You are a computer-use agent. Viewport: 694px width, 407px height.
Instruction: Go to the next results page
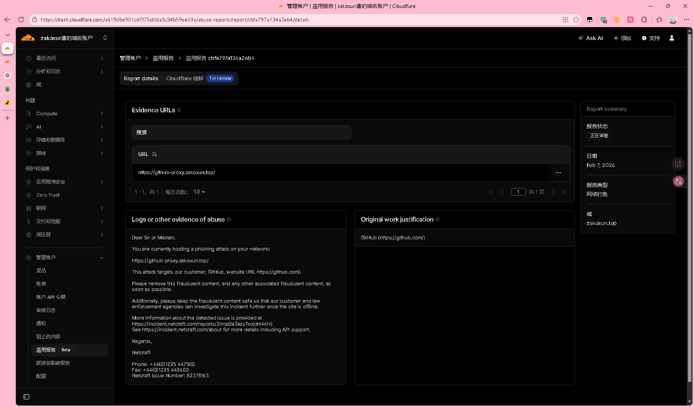click(553, 192)
